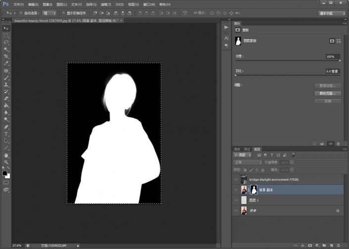
Task: Hide the bridge-daylight-environment layer via eye icon
Action: pyautogui.click(x=236, y=179)
